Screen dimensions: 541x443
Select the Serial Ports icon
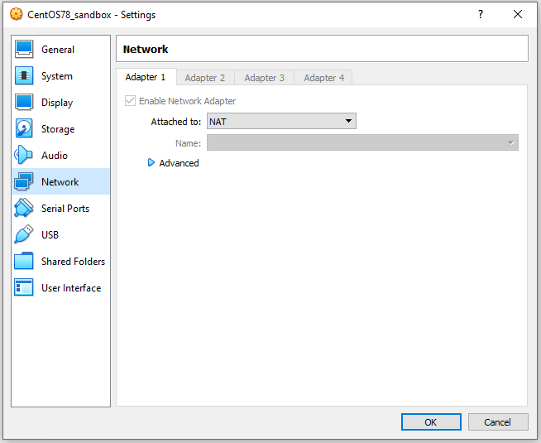(24, 209)
